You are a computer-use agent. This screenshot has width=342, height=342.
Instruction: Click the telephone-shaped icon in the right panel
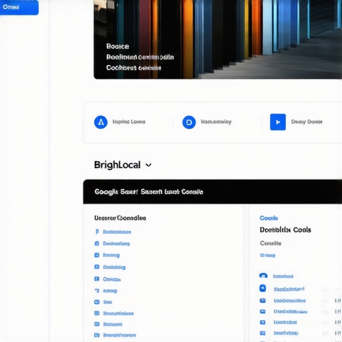(x=263, y=276)
